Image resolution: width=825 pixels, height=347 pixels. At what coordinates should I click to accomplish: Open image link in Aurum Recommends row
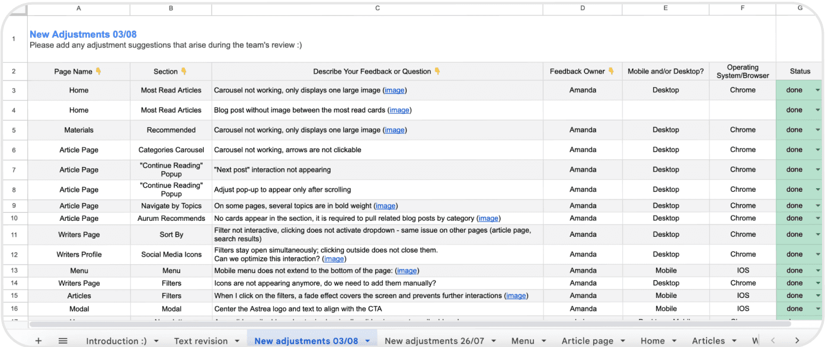[x=488, y=219]
